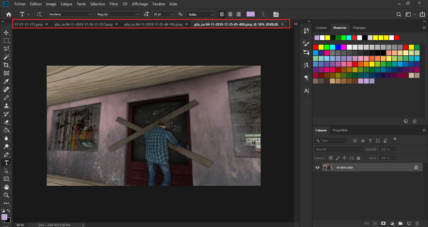Open the Nette anti-aliasing dropdown
Viewport: 428px width, 227px height.
tap(200, 14)
